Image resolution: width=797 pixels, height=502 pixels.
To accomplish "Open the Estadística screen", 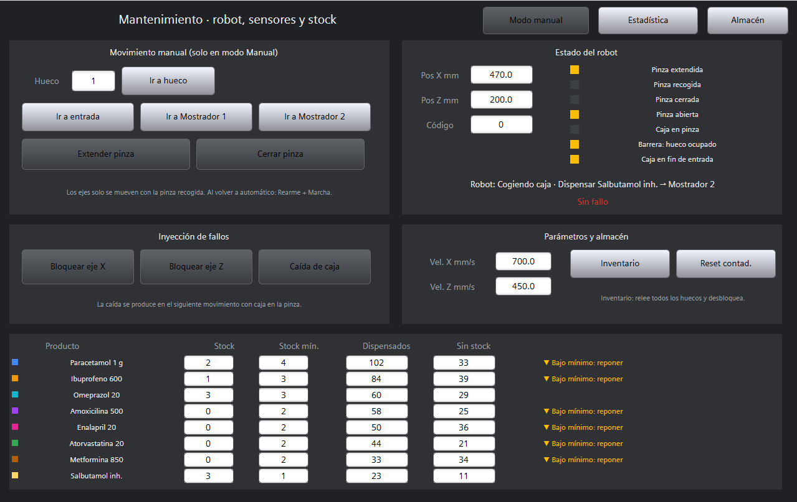I will pyautogui.click(x=648, y=21).
